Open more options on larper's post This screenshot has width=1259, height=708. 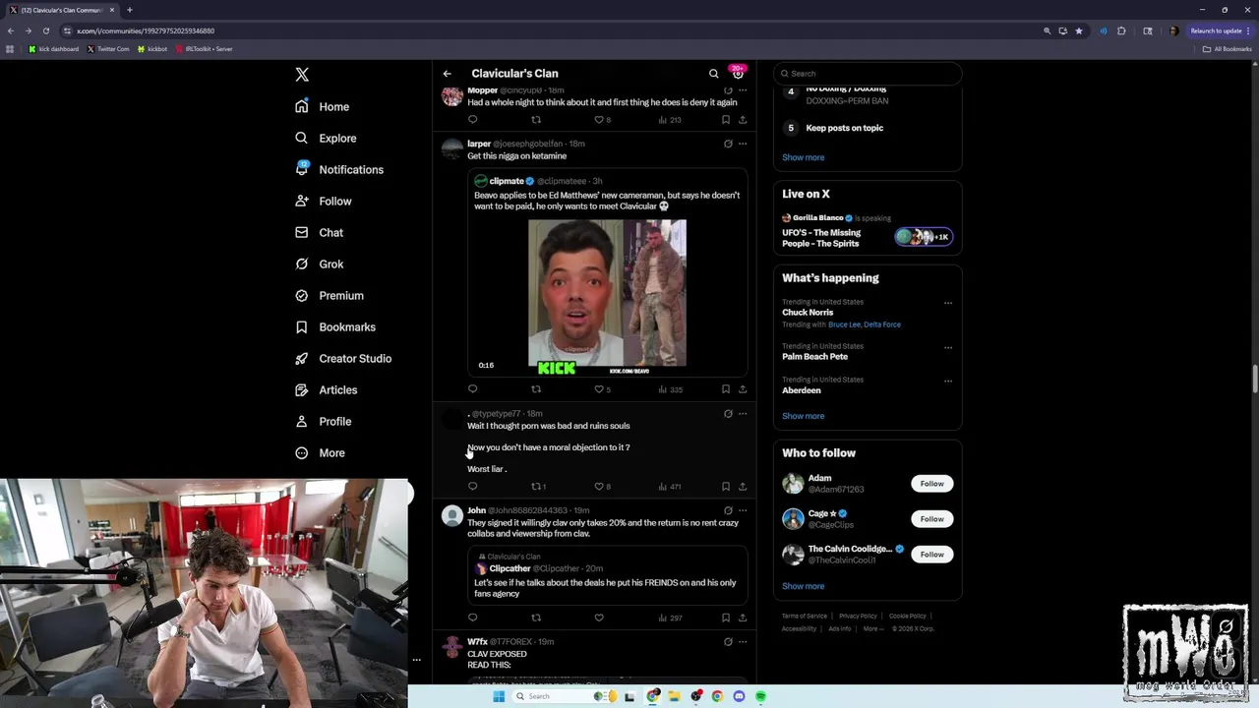(x=743, y=144)
